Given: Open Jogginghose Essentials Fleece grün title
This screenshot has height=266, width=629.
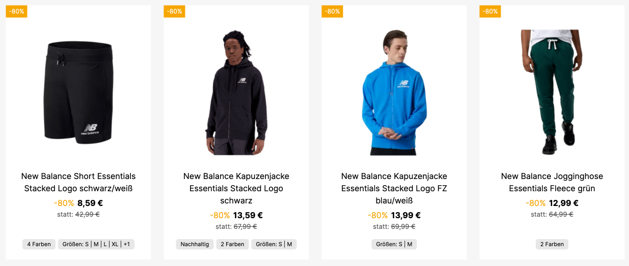Looking at the screenshot, I should point(552,182).
